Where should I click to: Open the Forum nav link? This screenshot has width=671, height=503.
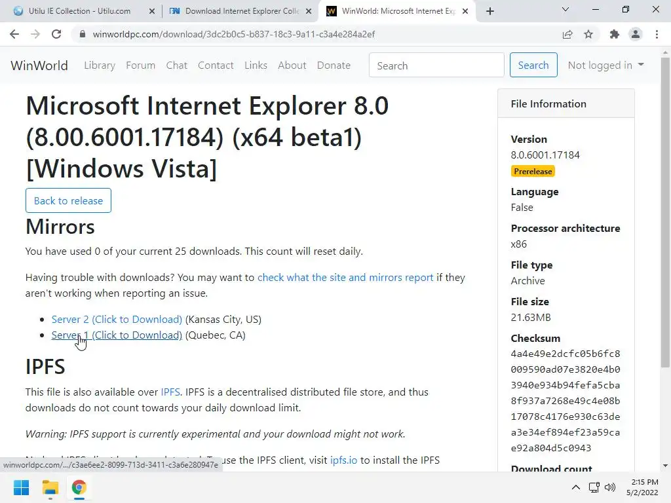point(140,65)
